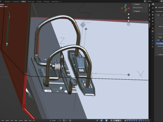Click the blue Z axis gizmo ball

click(x=126, y=5)
